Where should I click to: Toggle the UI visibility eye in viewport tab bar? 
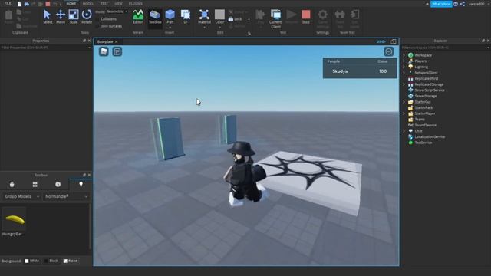coord(381,41)
